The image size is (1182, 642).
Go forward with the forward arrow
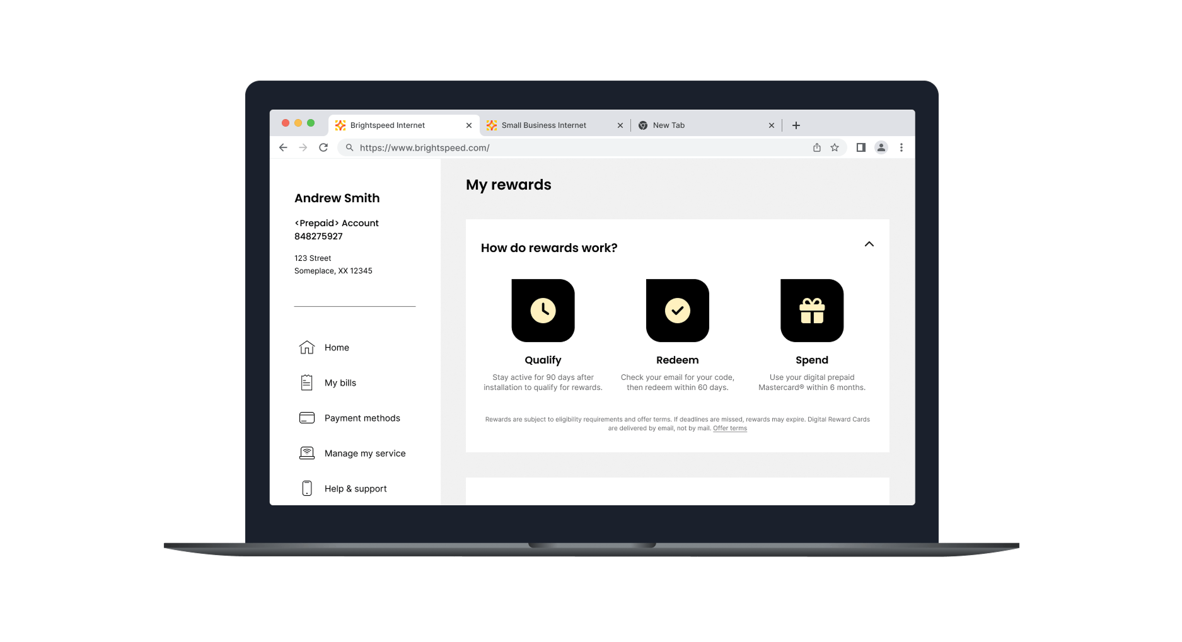pyautogui.click(x=303, y=147)
